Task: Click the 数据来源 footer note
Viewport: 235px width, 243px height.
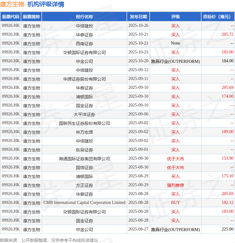Action: [49, 240]
